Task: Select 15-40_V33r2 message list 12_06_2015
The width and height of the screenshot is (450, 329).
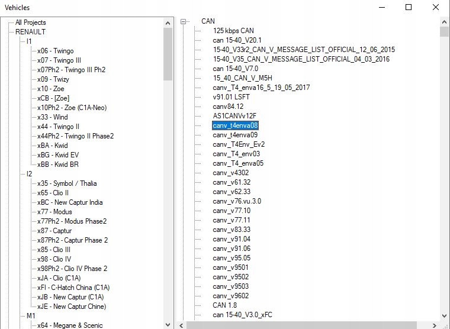Action: tap(304, 50)
